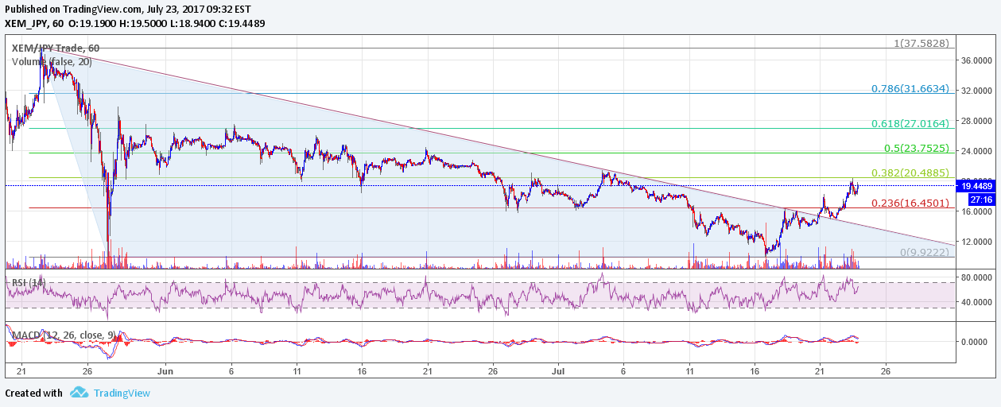The image size is (1001, 407).
Task: Open the TradingView link beside the logo
Action: coord(122,393)
